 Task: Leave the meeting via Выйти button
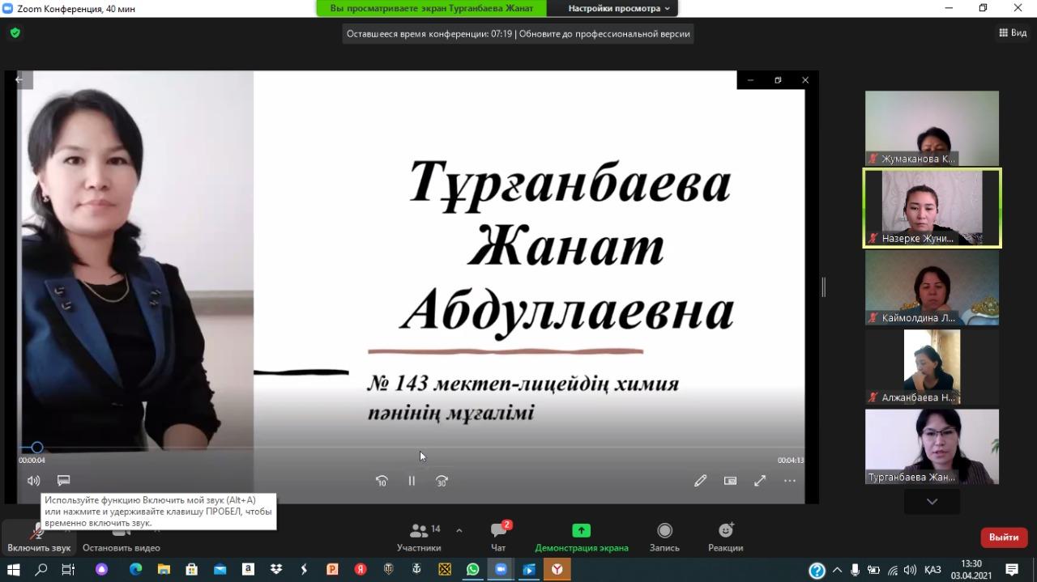pyautogui.click(x=1003, y=537)
